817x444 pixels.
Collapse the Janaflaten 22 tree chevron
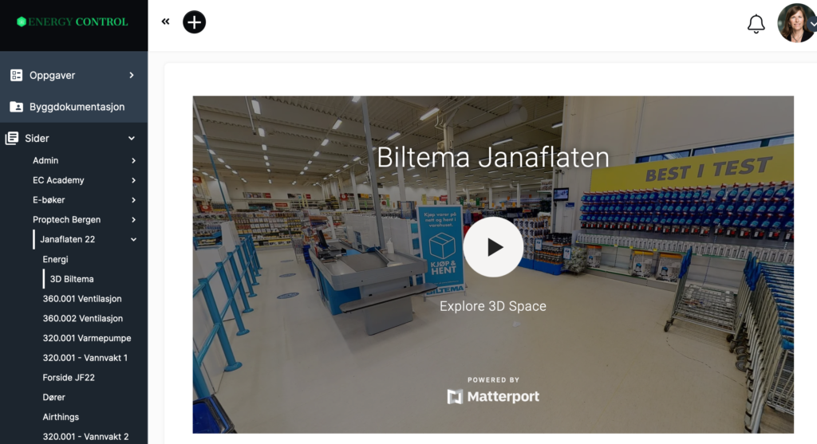pos(133,240)
